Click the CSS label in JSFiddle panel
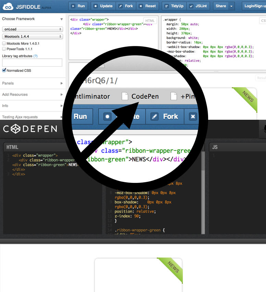 coord(263,21)
